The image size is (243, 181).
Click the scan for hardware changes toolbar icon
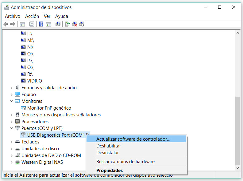point(58,24)
